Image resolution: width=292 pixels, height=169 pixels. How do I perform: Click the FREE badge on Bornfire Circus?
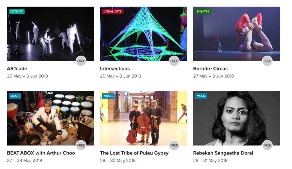pos(267,61)
